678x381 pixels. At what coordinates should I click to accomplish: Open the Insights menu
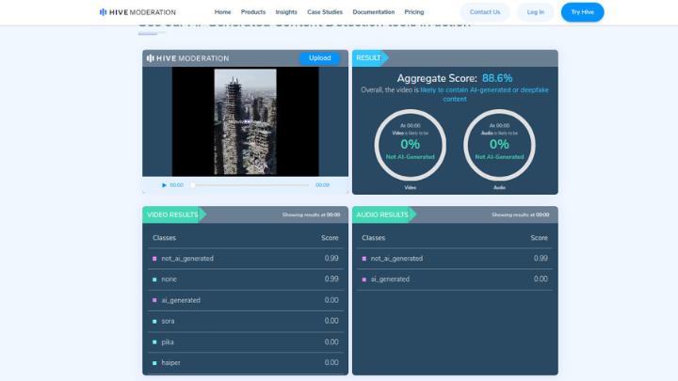(286, 12)
